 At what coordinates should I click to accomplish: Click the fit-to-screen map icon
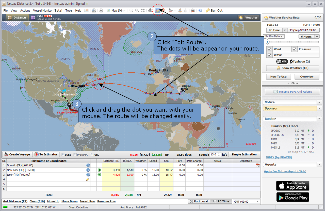point(143,10)
